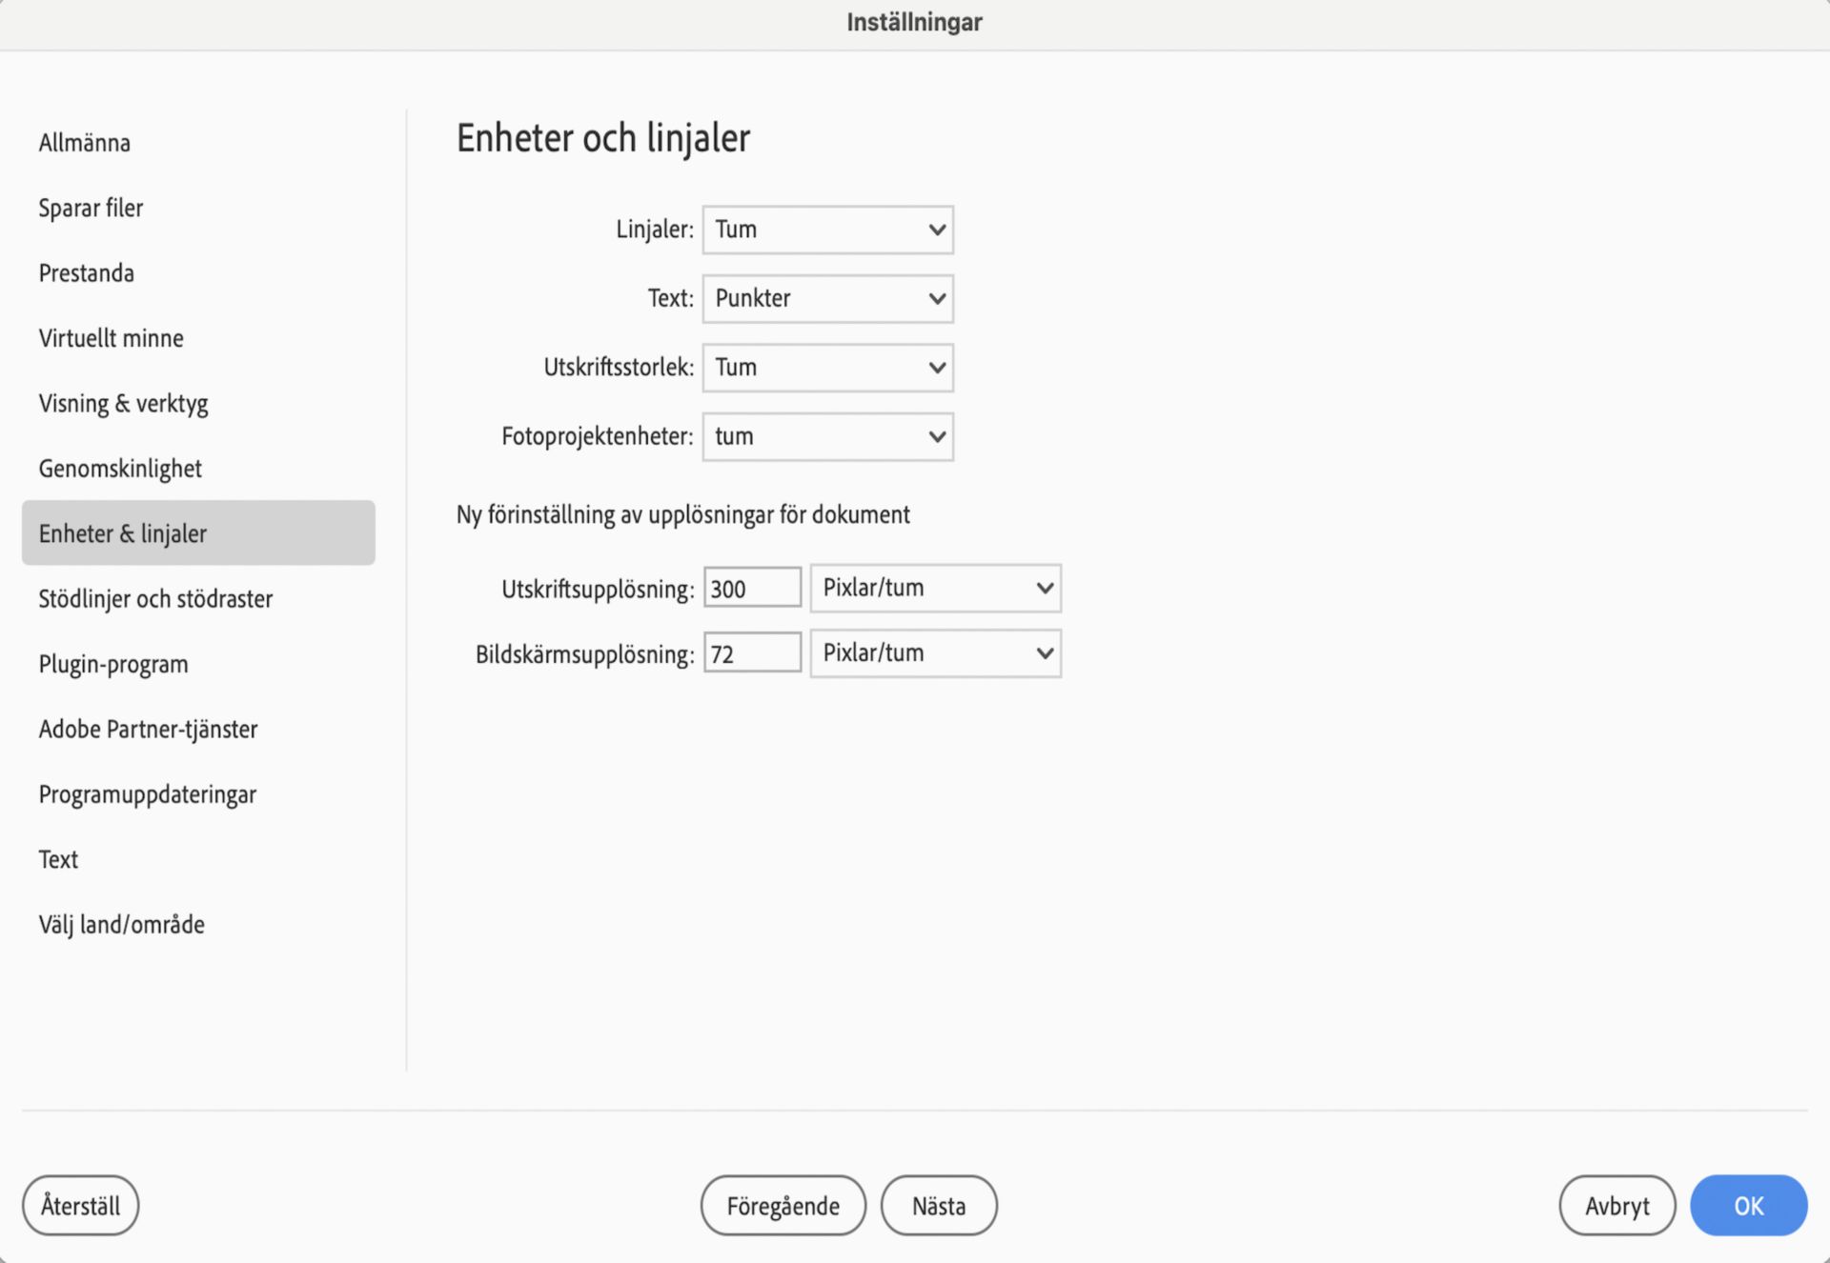Image resolution: width=1830 pixels, height=1263 pixels.
Task: Edit the Utskriftsupplösning input field
Action: pos(751,588)
